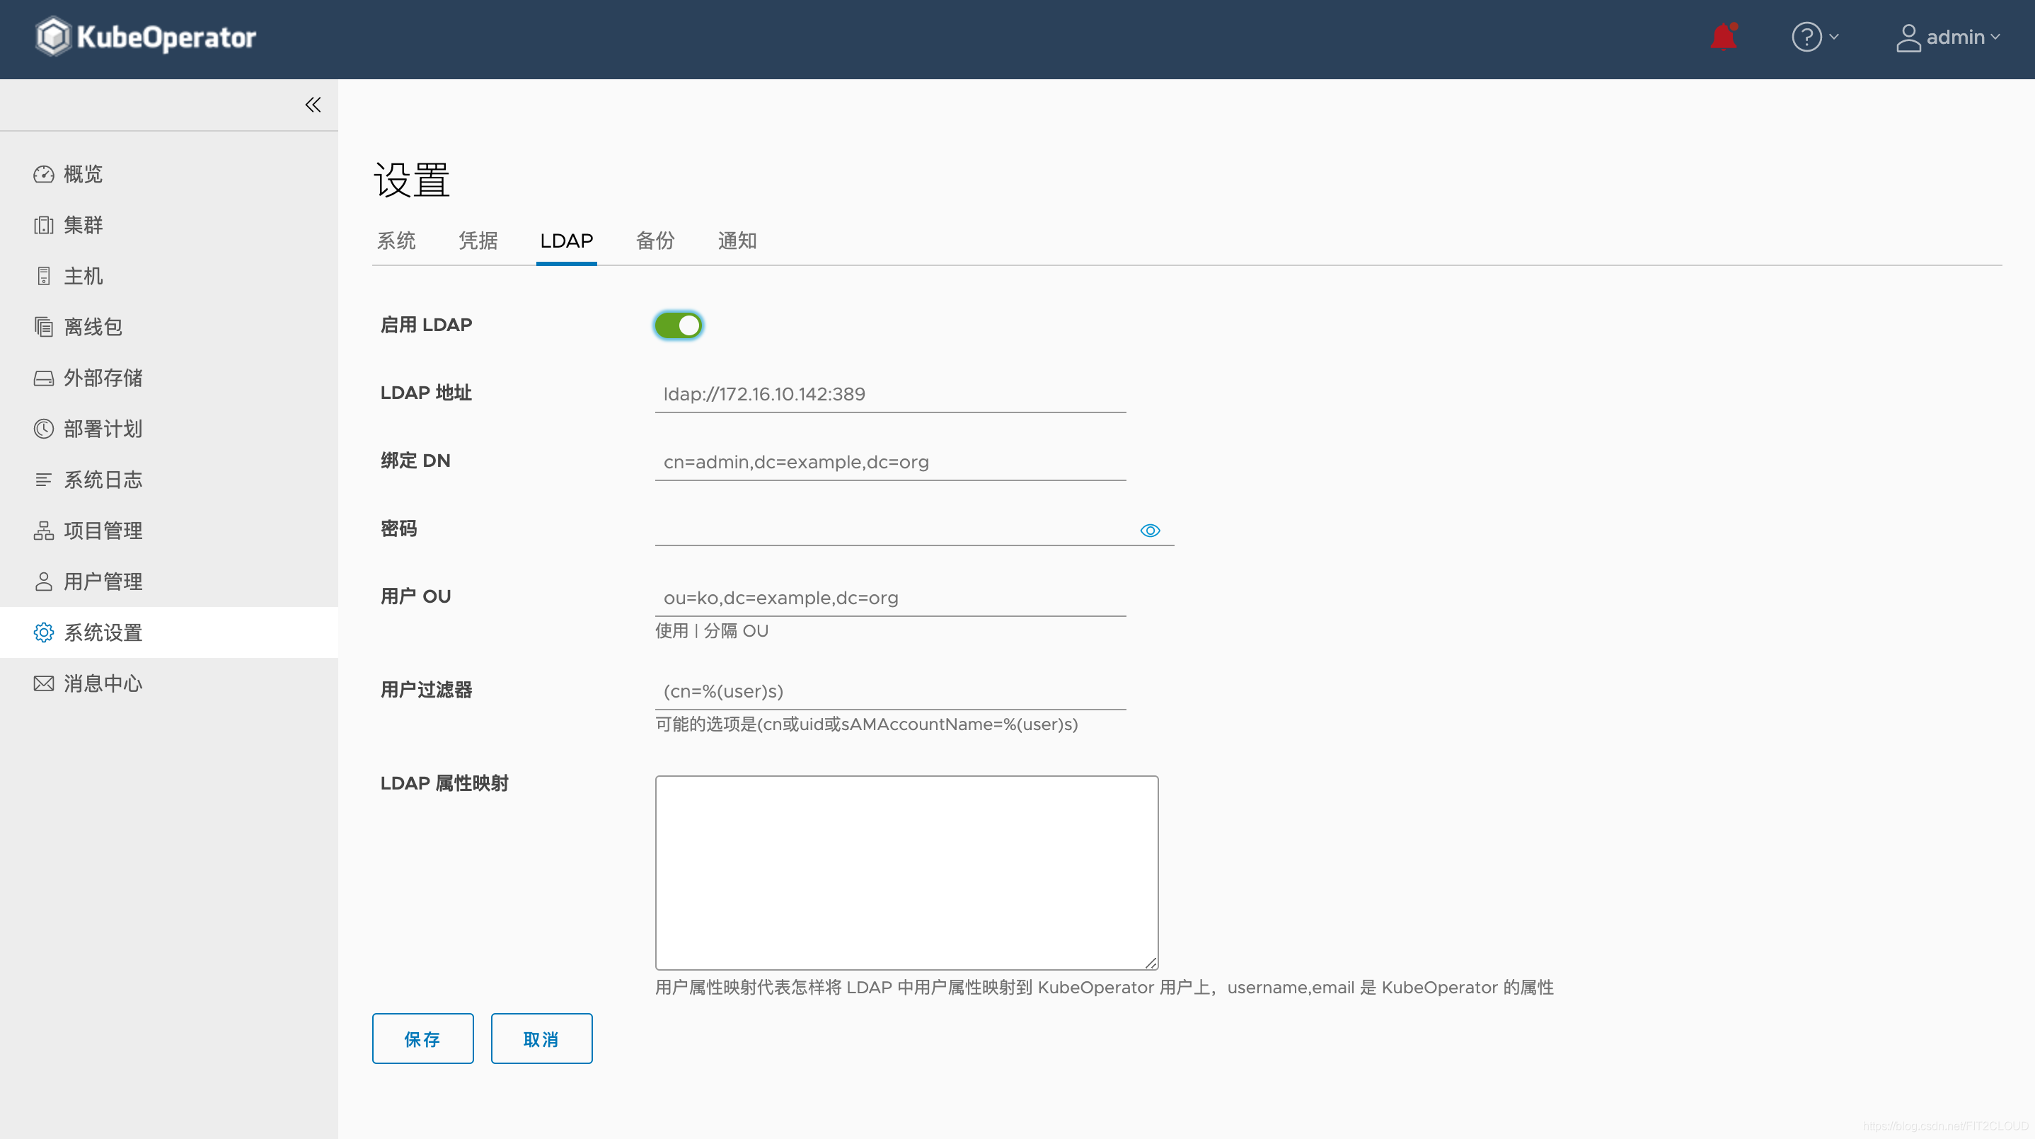Image resolution: width=2035 pixels, height=1139 pixels.
Task: Open 外部存储 external storage icon
Action: (x=43, y=378)
